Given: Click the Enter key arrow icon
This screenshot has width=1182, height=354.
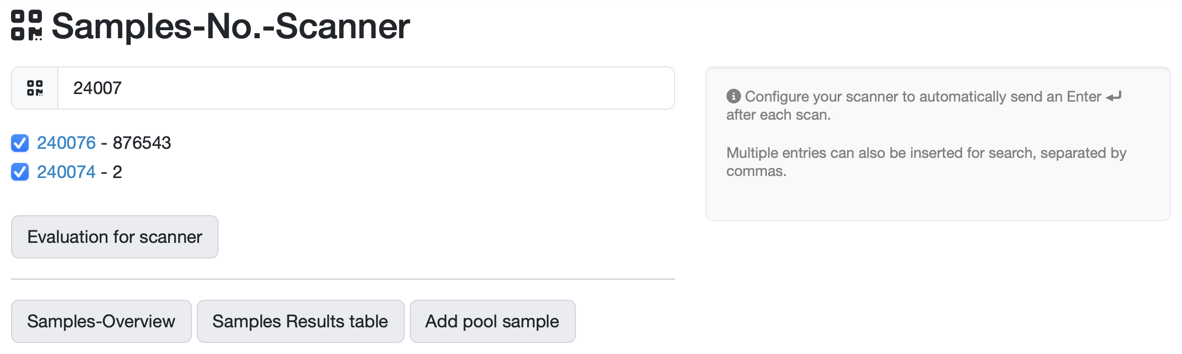Looking at the screenshot, I should pyautogui.click(x=1114, y=96).
